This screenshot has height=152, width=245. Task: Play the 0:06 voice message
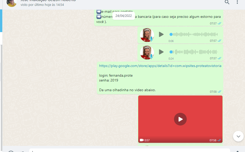point(161,34)
